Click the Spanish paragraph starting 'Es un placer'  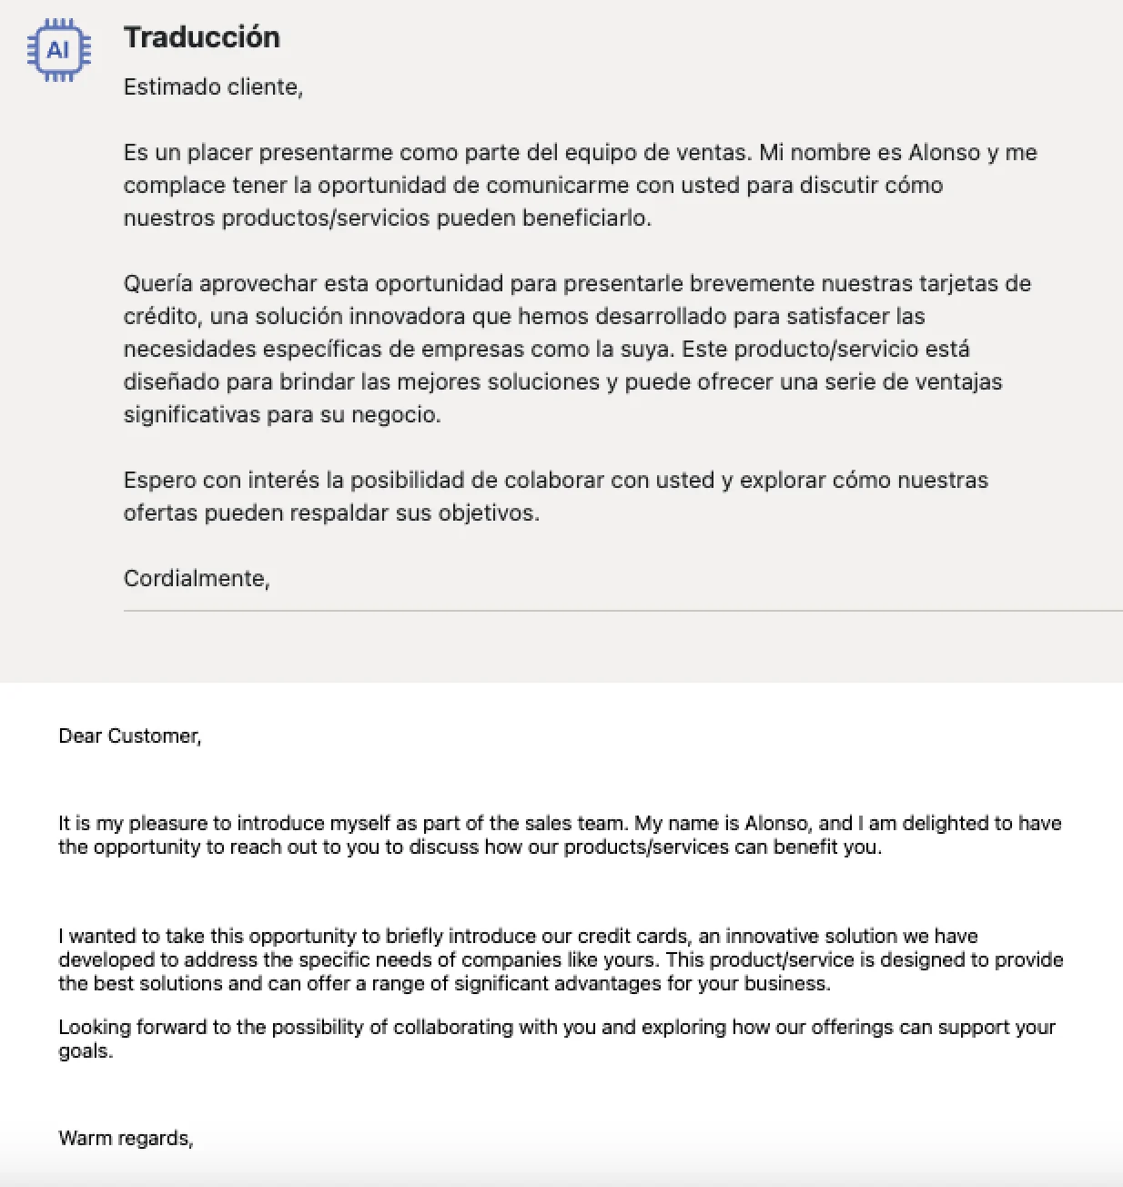580,185
